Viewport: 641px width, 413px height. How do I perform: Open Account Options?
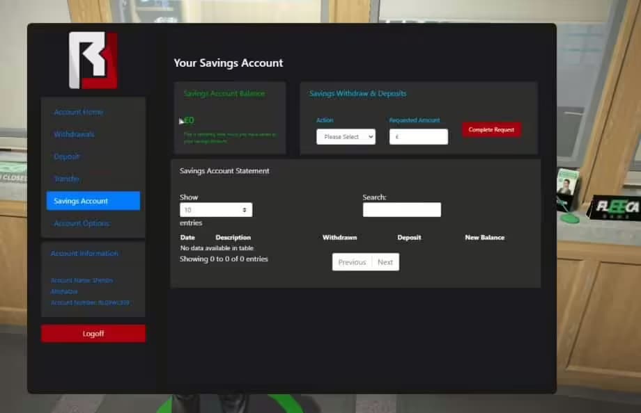tap(79, 223)
